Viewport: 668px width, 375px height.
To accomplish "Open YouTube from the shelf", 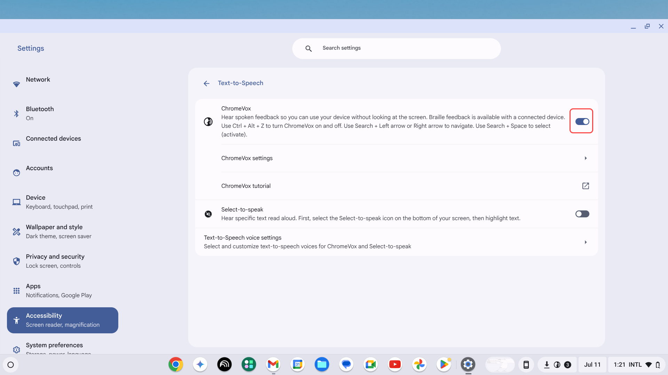I will click(395, 365).
